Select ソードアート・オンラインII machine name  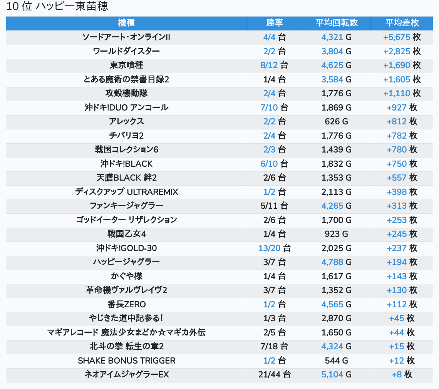coord(126,37)
